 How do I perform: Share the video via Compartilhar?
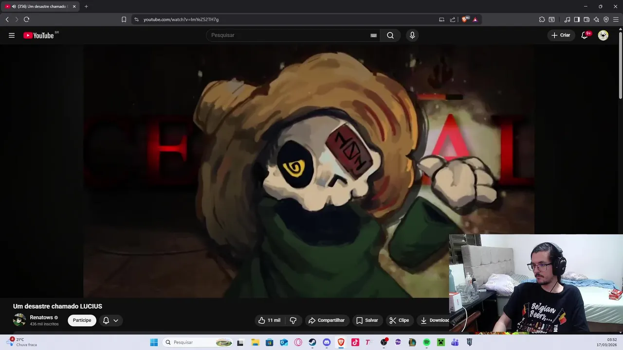(327, 320)
